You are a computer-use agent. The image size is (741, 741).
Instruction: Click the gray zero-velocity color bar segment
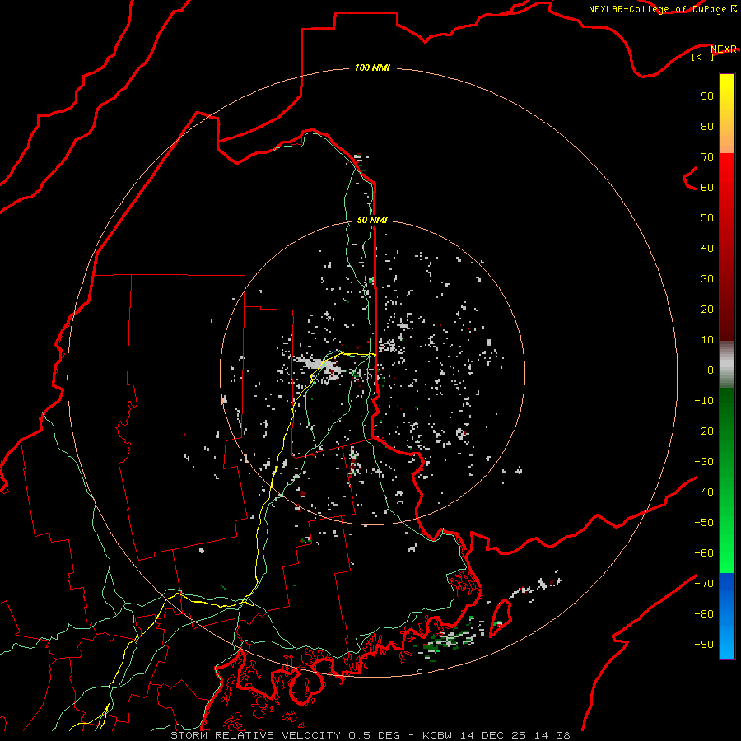[727, 365]
